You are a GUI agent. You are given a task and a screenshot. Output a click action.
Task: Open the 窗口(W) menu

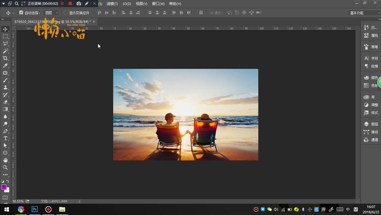coord(158,4)
